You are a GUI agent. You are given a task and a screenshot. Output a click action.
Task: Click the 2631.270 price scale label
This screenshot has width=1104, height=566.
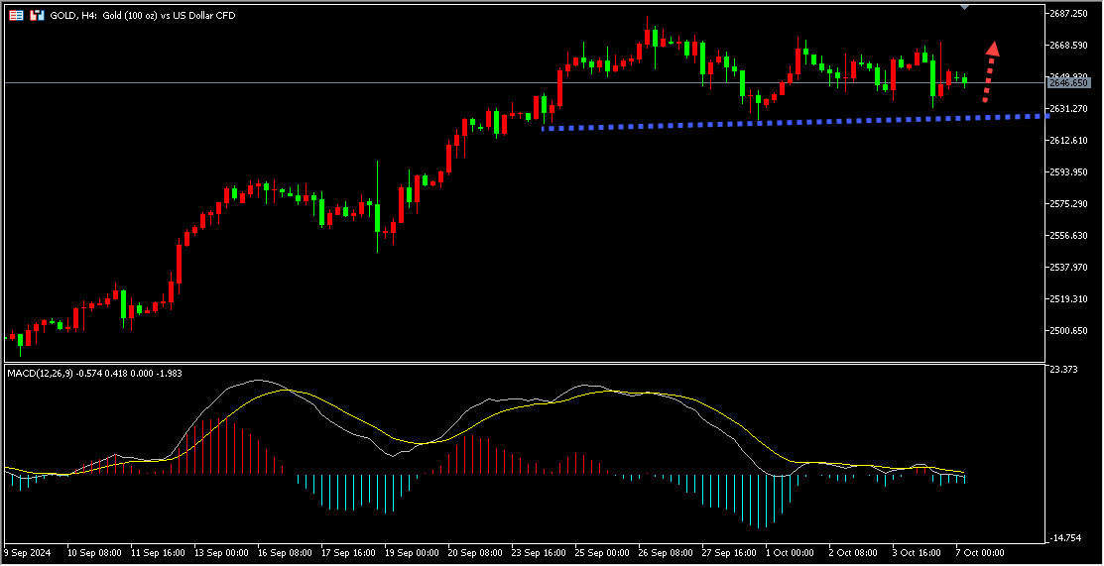(1070, 108)
